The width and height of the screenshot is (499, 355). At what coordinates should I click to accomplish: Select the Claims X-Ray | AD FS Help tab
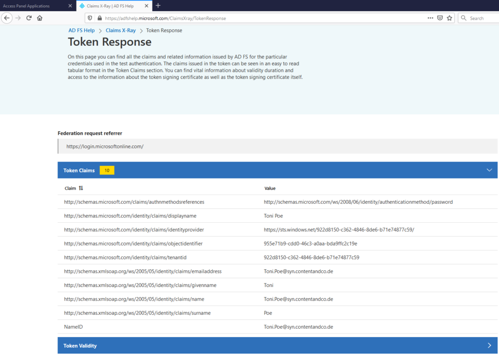click(x=112, y=6)
